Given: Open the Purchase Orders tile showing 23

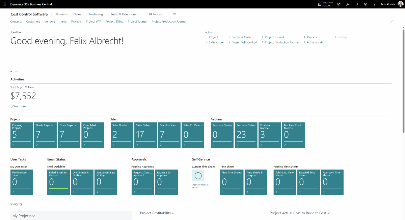Looking at the screenshot, I should click(x=246, y=135).
